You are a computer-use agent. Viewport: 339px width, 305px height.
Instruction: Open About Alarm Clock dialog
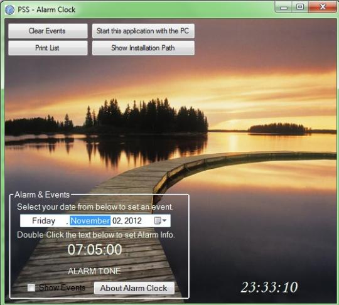[x=134, y=288]
